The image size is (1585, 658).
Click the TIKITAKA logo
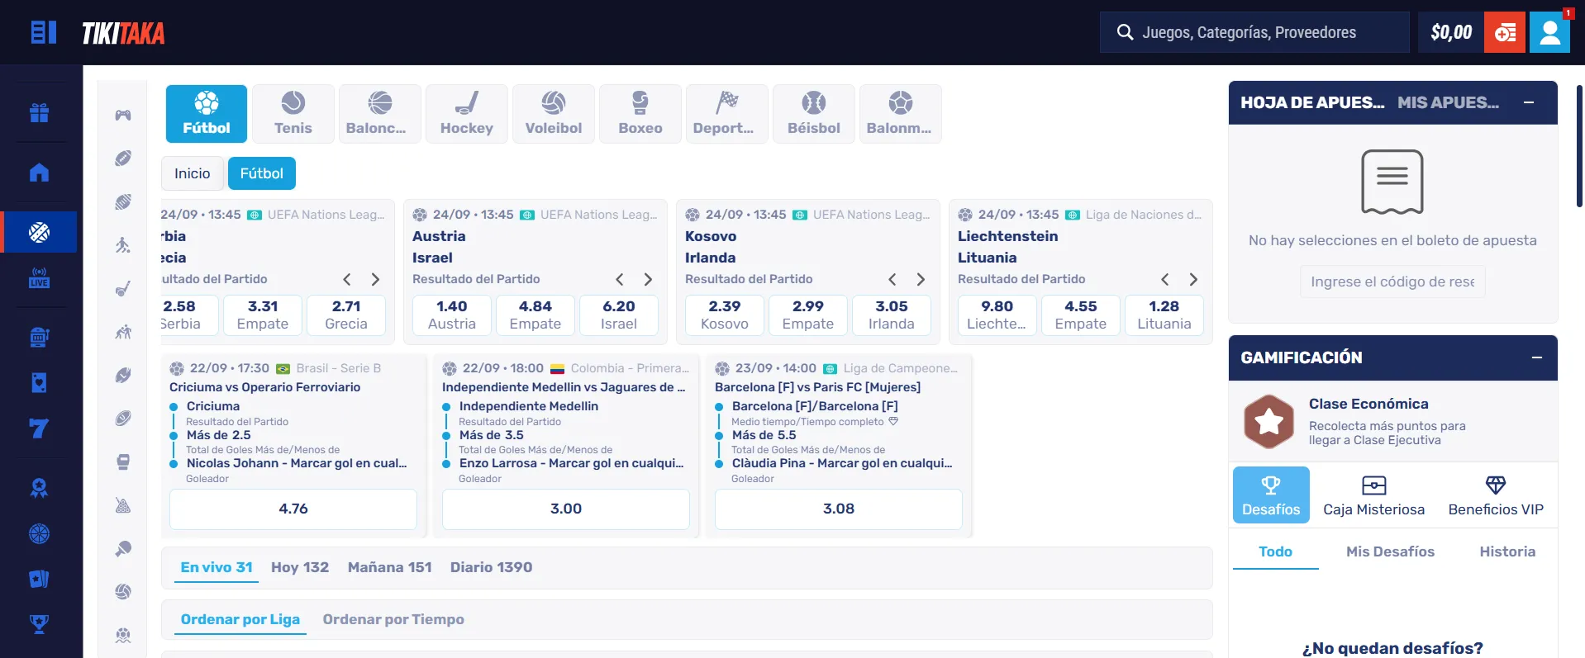tap(123, 33)
